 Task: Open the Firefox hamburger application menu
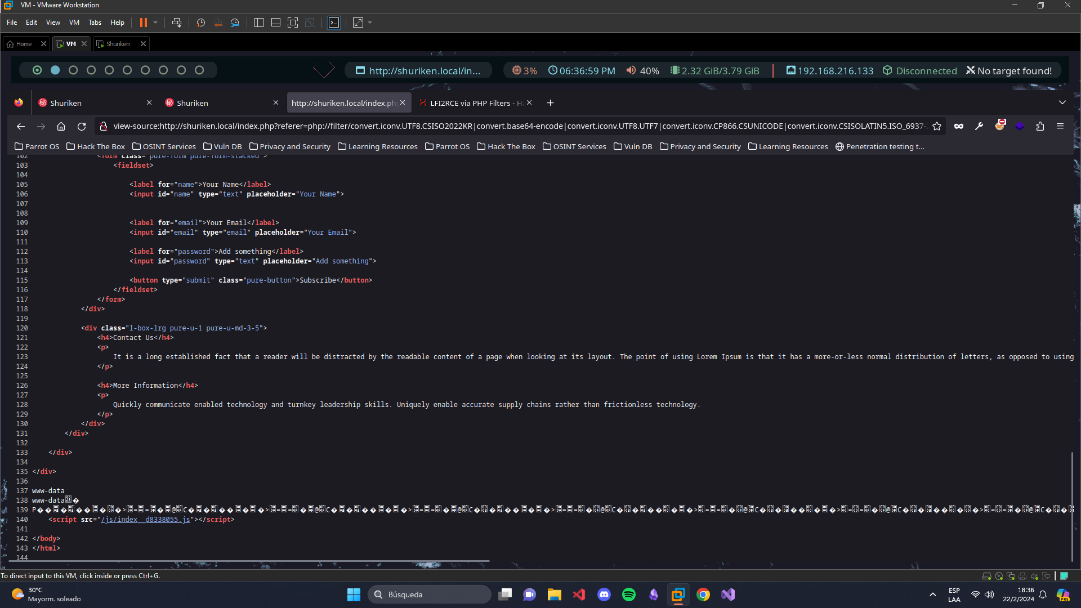[1060, 126]
